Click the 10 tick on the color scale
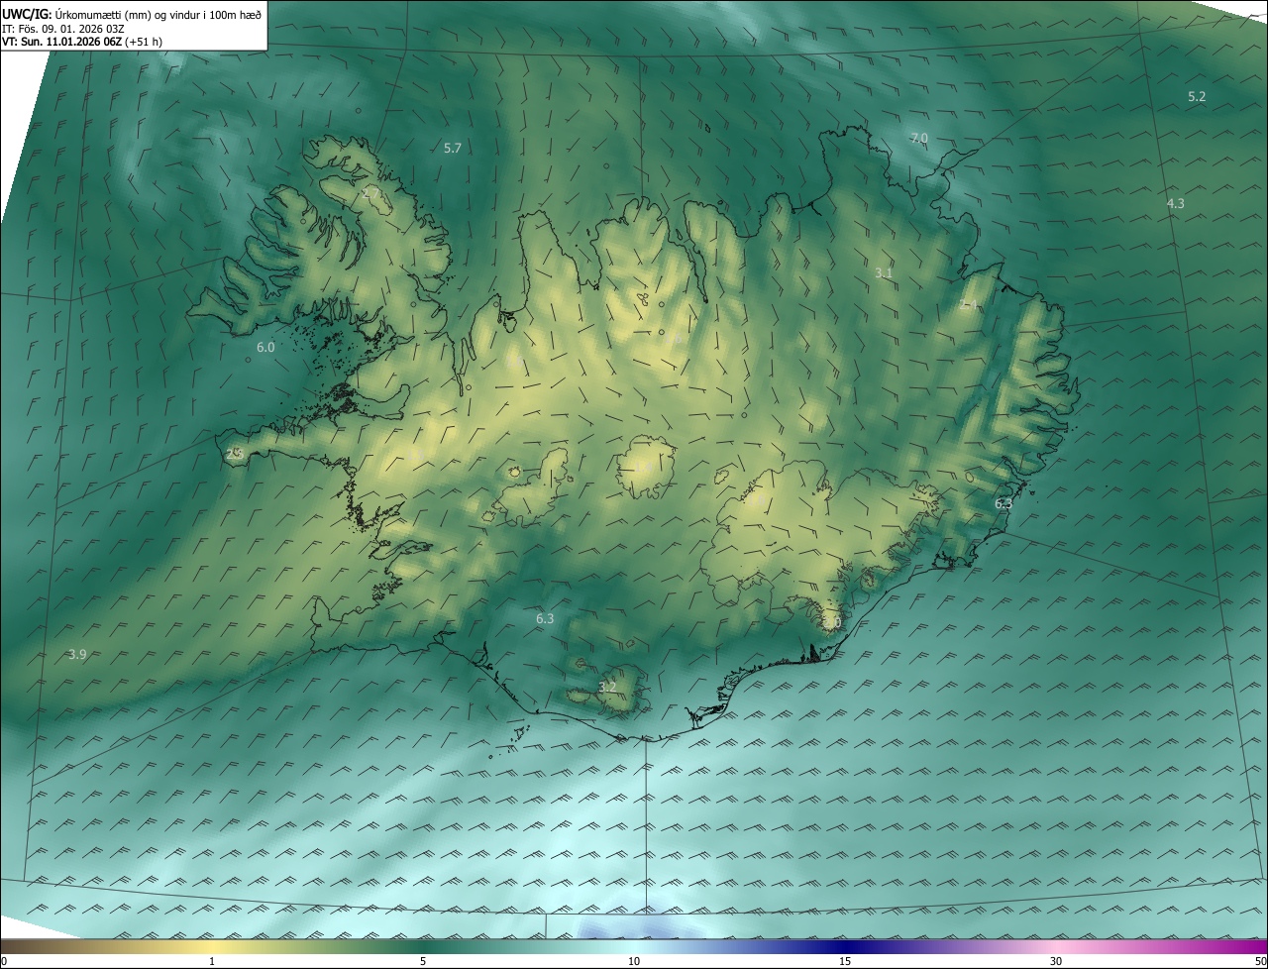1268x969 pixels. tap(634, 961)
